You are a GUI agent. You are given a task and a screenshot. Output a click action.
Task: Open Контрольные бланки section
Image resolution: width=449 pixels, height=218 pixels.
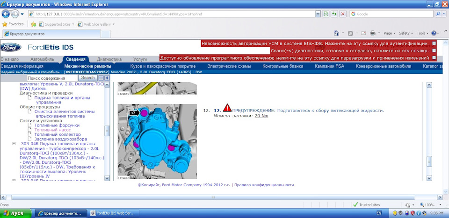coord(282,66)
